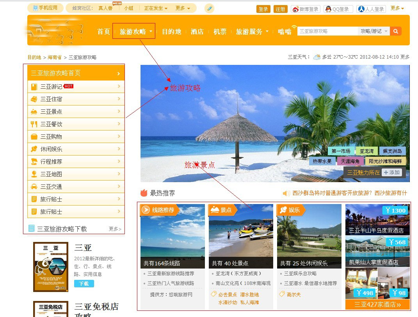Open the 海南省 breadcrumb link
Screen dimensions: 418x317
(x=55, y=57)
